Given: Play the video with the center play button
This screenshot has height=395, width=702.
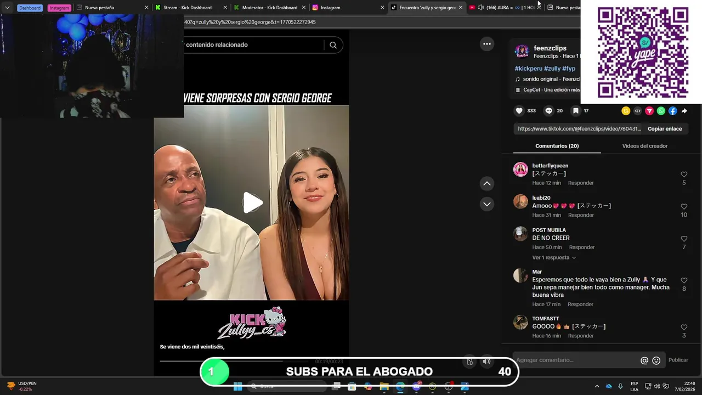Looking at the screenshot, I should tap(252, 203).
